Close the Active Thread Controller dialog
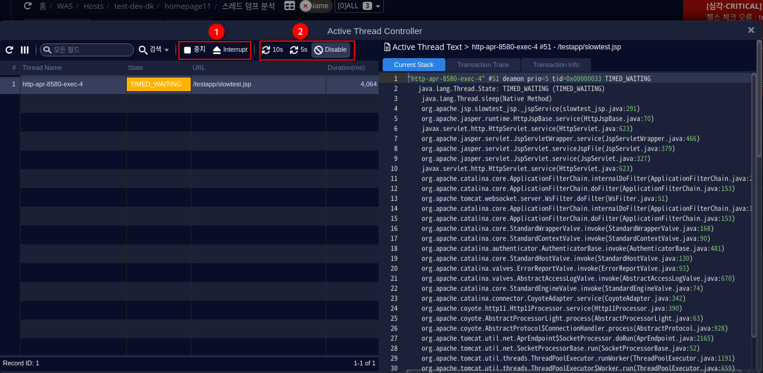Screen dimensions: 763x373 point(751,30)
